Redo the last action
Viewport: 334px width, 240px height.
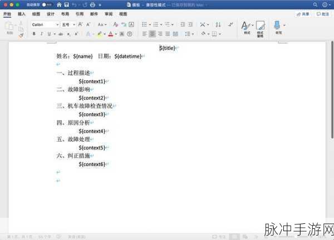pyautogui.click(x=85, y=4)
